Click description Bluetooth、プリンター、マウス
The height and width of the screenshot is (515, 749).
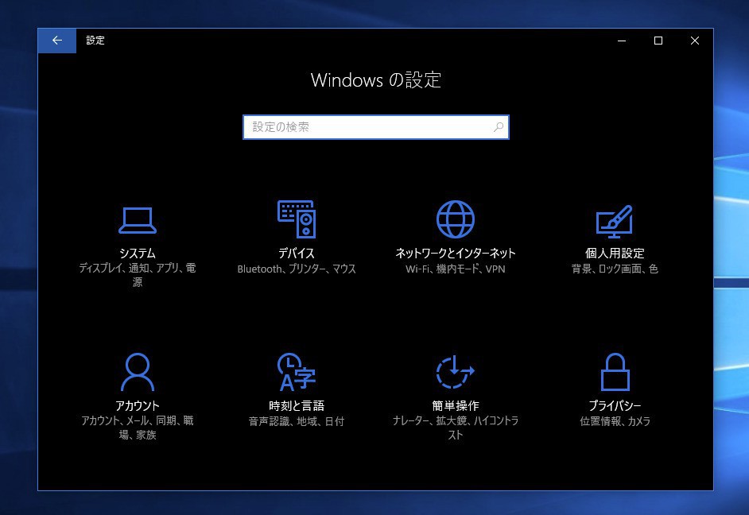point(297,269)
